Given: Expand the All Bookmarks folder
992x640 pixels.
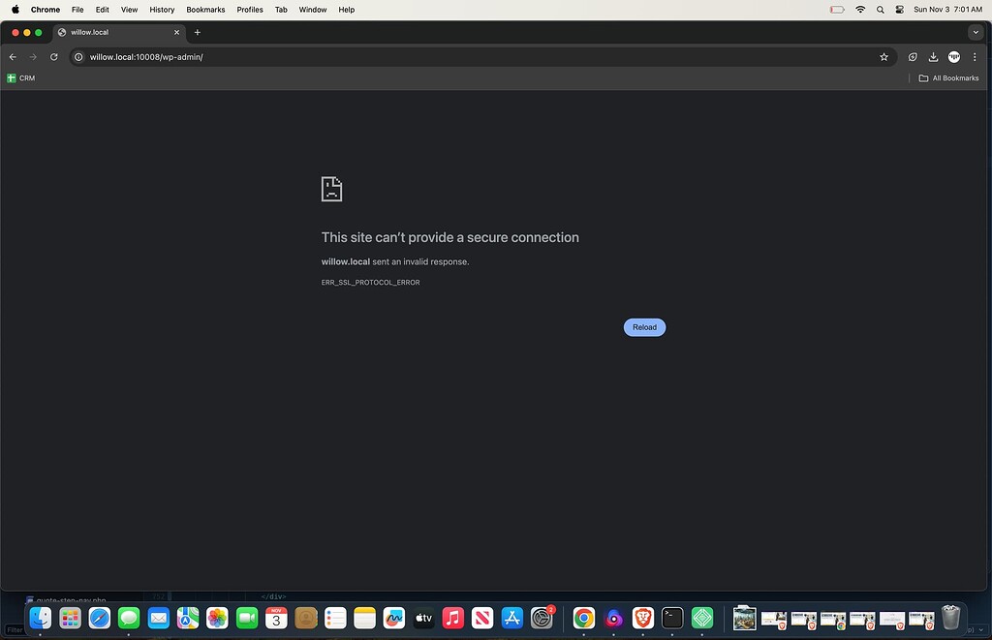Looking at the screenshot, I should click(947, 78).
